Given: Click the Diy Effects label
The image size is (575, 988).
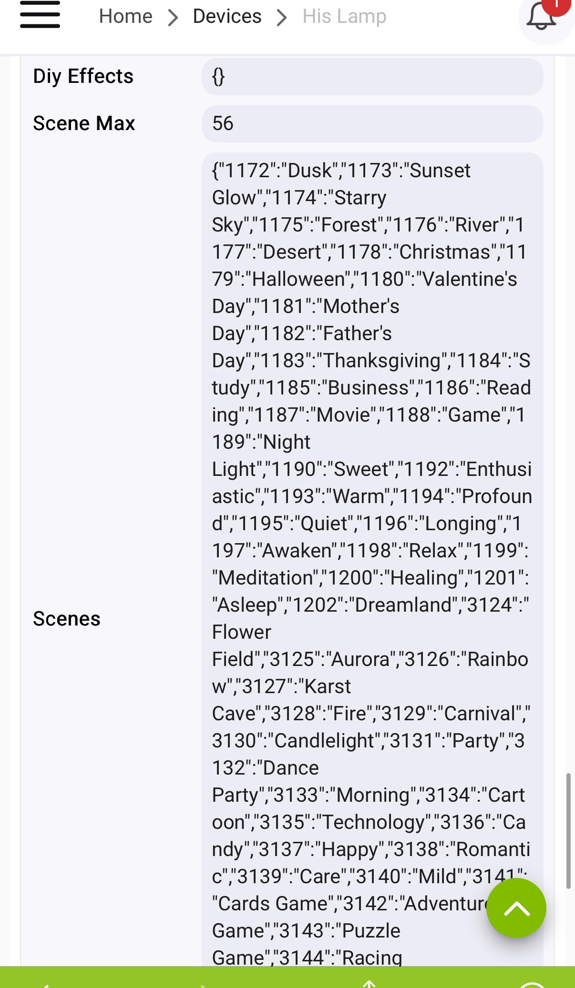Looking at the screenshot, I should [83, 77].
